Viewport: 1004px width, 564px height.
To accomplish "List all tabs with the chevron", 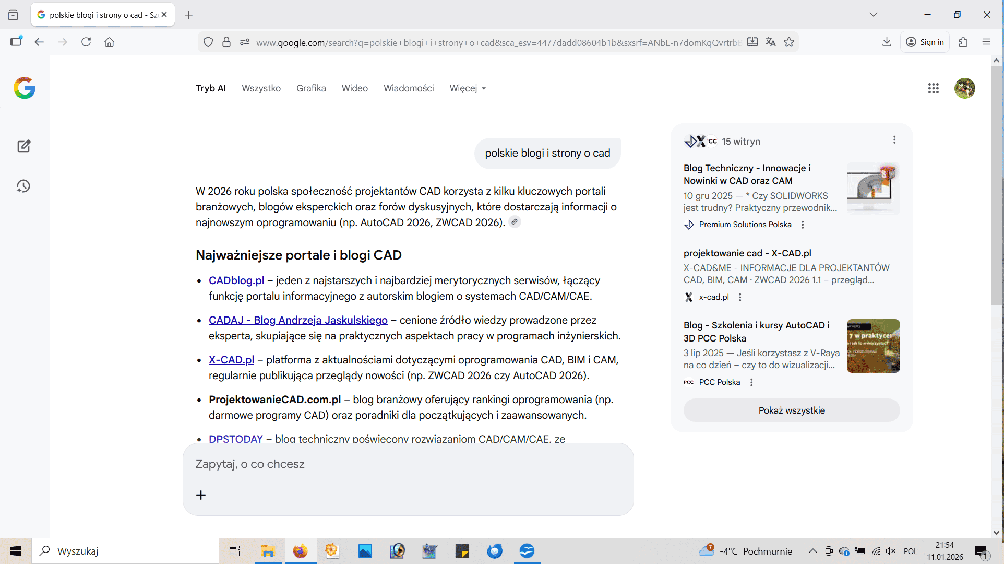I will (x=874, y=15).
